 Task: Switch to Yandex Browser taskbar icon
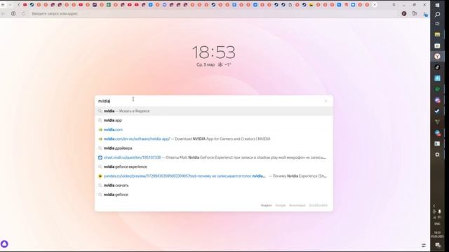point(437,56)
